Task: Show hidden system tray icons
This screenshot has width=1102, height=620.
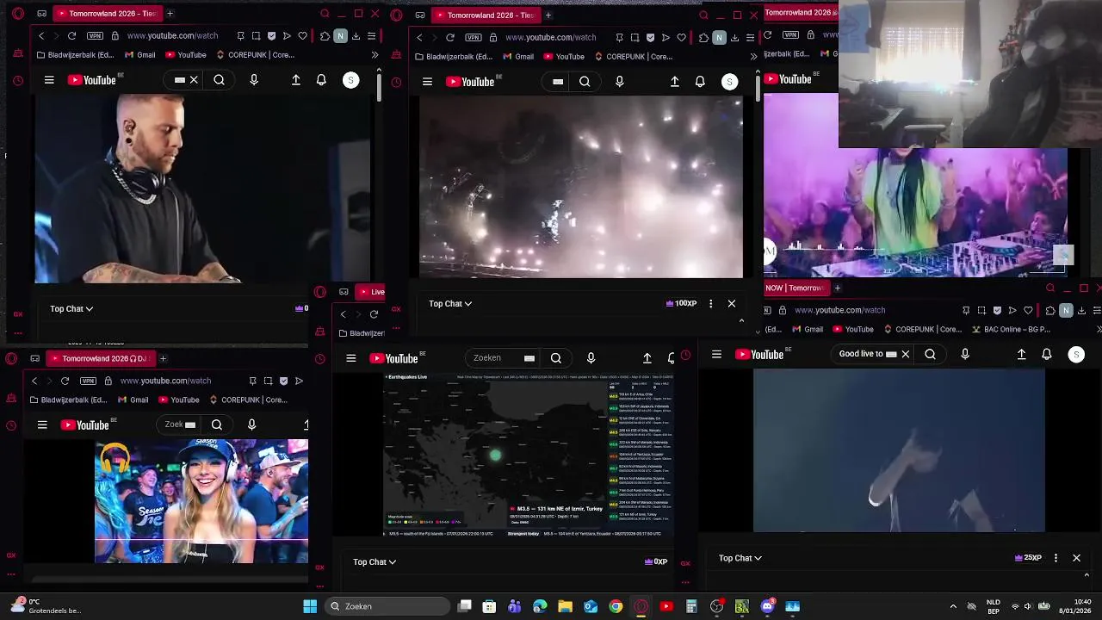Action: pyautogui.click(x=952, y=606)
